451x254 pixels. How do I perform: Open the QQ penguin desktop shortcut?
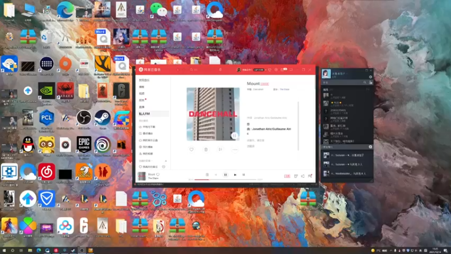[28, 146]
